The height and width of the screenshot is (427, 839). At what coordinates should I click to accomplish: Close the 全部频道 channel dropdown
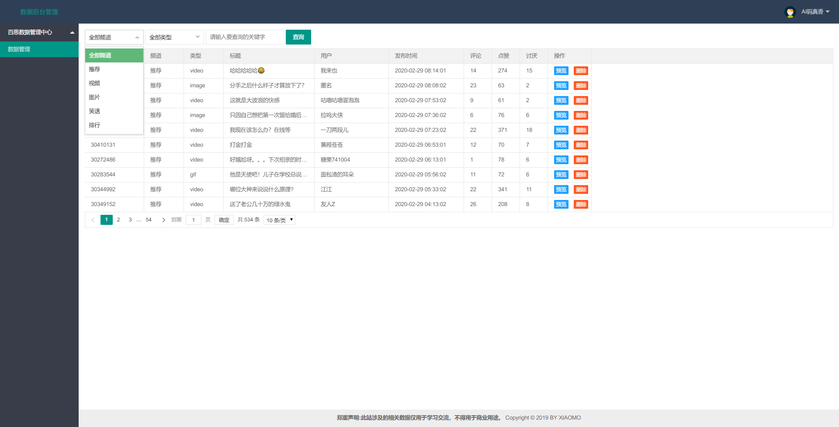(114, 37)
